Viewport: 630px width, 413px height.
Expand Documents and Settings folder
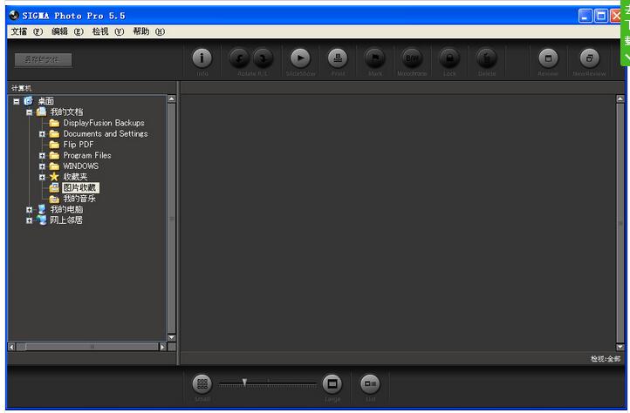point(42,133)
